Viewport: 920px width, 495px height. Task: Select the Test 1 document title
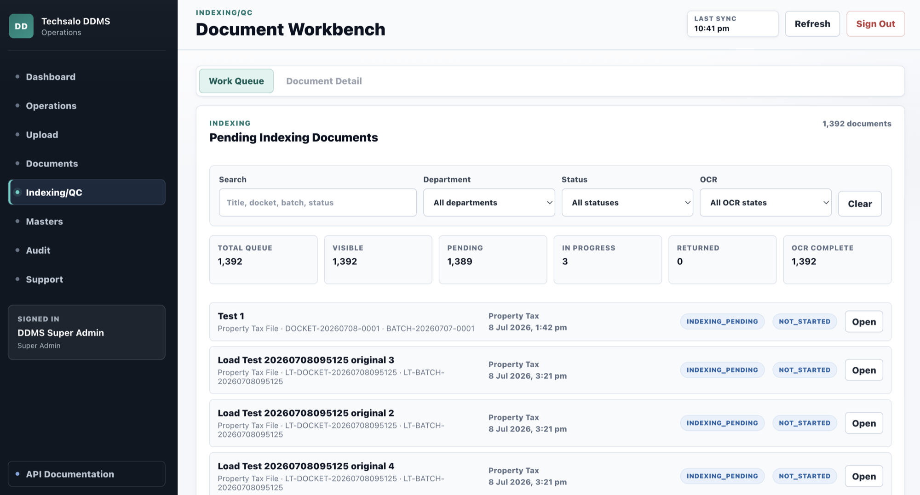[x=231, y=316]
